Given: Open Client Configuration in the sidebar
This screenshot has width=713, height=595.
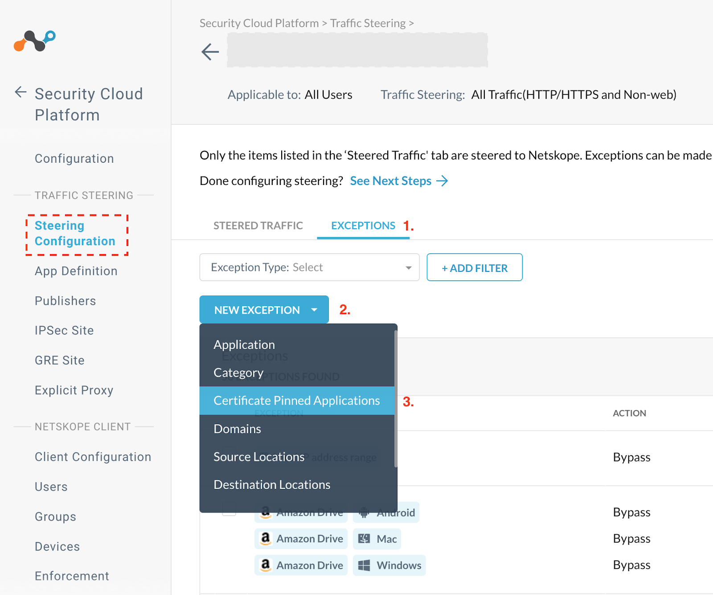Looking at the screenshot, I should tap(93, 457).
